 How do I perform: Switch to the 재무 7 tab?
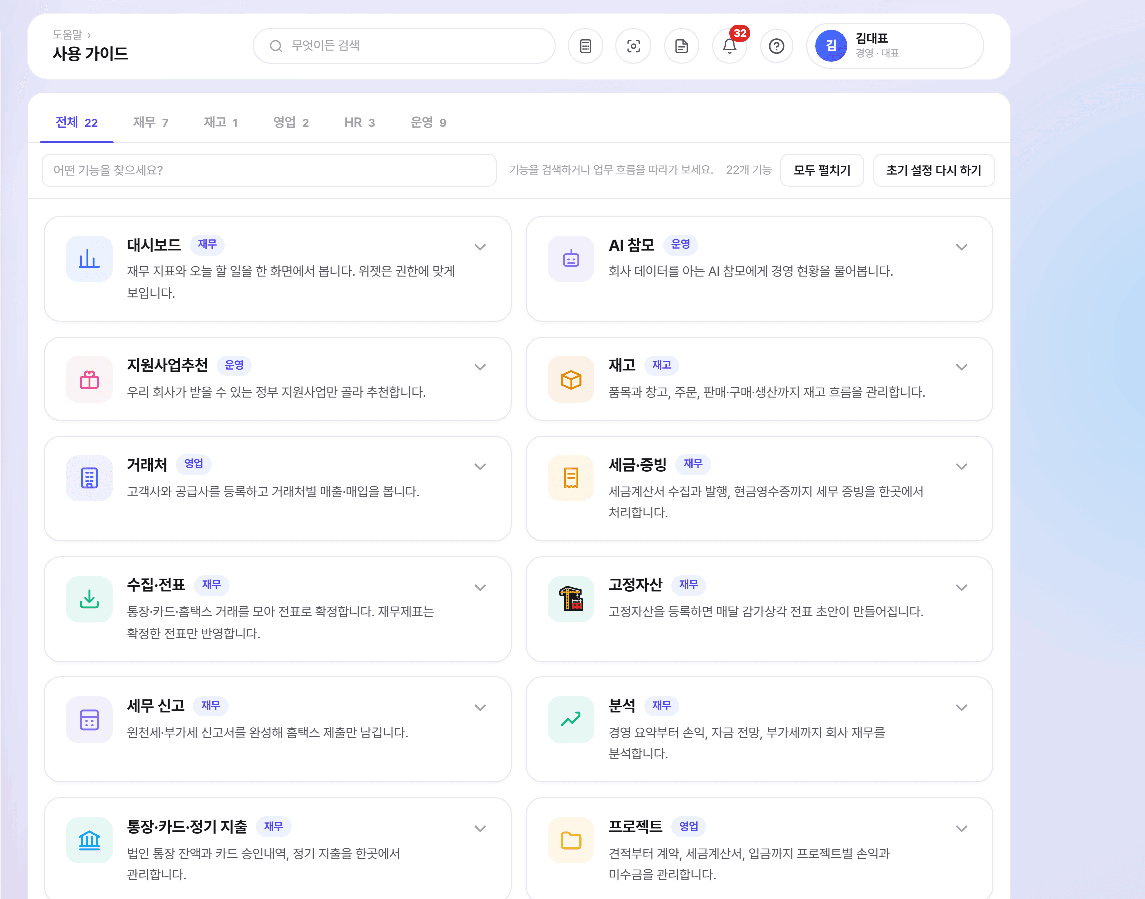150,123
